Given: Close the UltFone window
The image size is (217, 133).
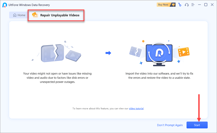Looking at the screenshot, I should pos(212,5).
